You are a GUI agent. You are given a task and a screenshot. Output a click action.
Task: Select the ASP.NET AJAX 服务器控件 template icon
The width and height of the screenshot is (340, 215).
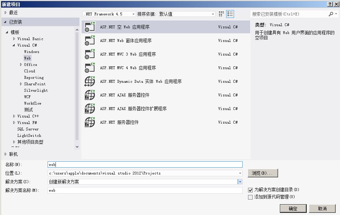pos(90,95)
